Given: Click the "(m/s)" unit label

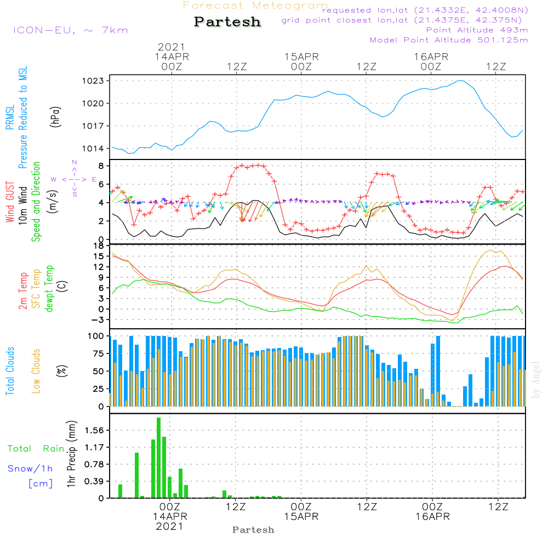Looking at the screenshot, I should coord(53,202).
